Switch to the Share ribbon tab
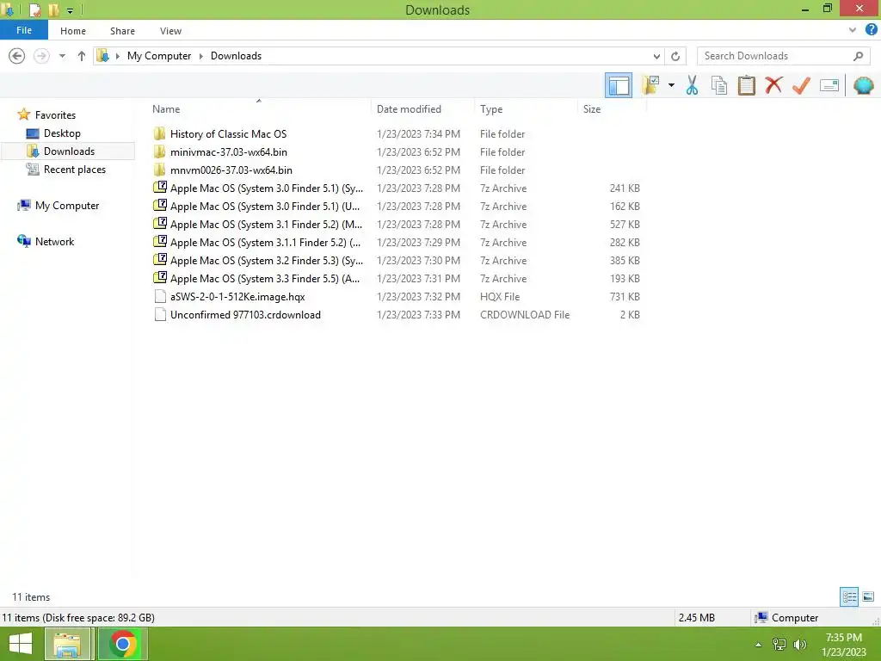Viewport: 881px width, 661px height. (x=122, y=31)
